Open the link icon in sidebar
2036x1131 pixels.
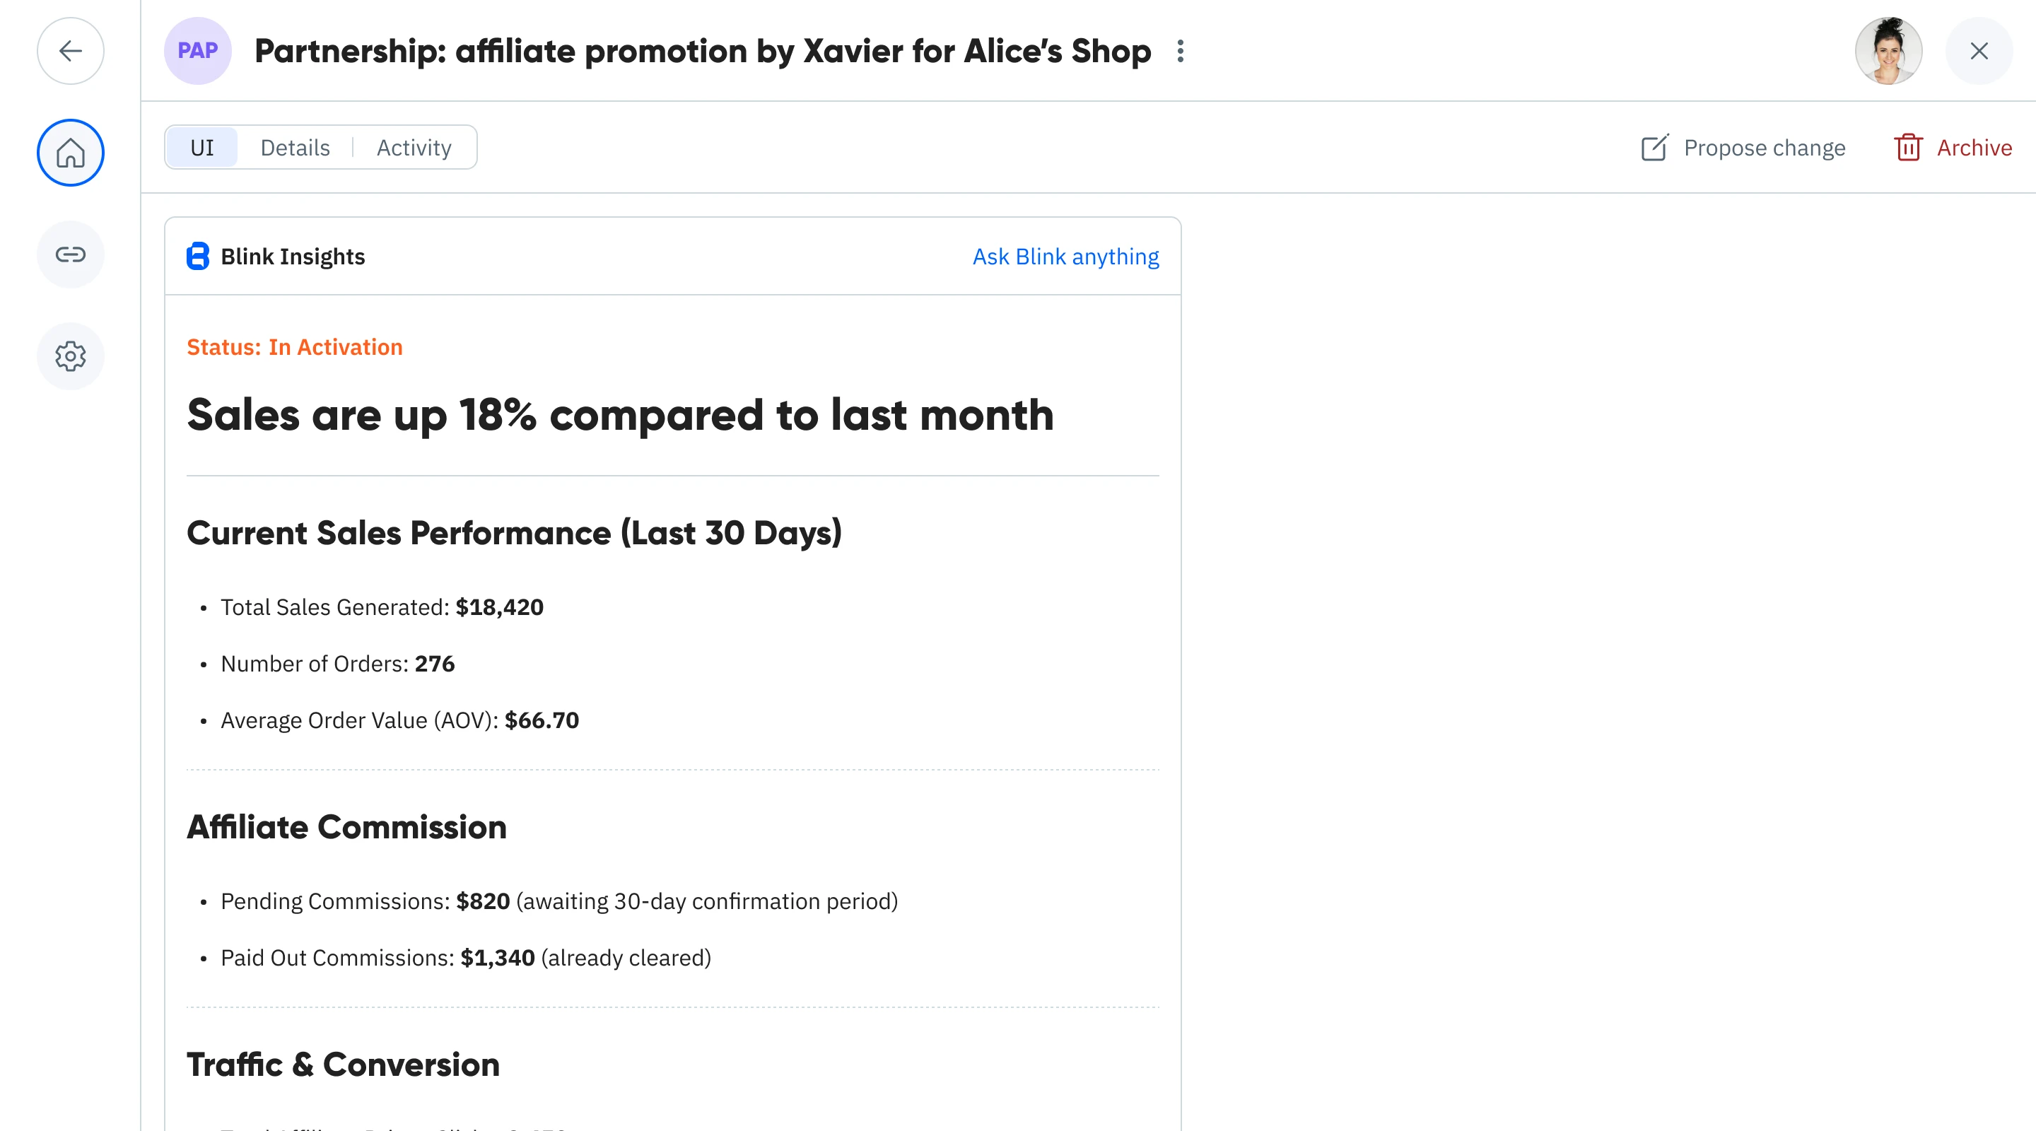click(x=71, y=254)
